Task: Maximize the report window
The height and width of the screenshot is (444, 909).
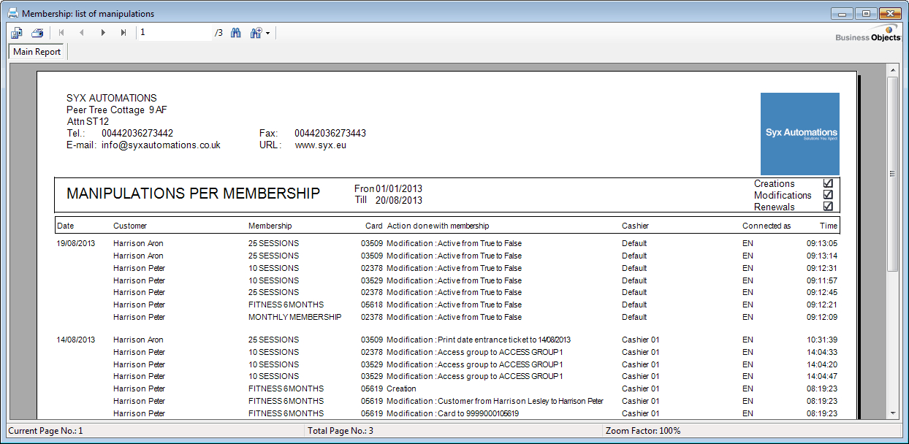Action: (867, 13)
